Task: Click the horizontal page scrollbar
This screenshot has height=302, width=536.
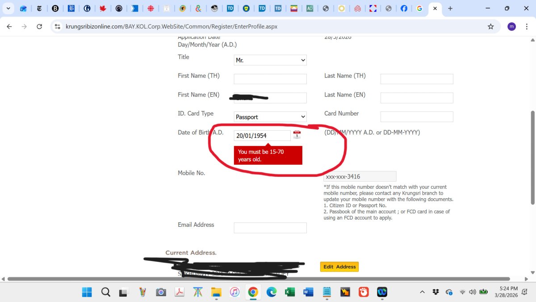Action: click(259, 279)
